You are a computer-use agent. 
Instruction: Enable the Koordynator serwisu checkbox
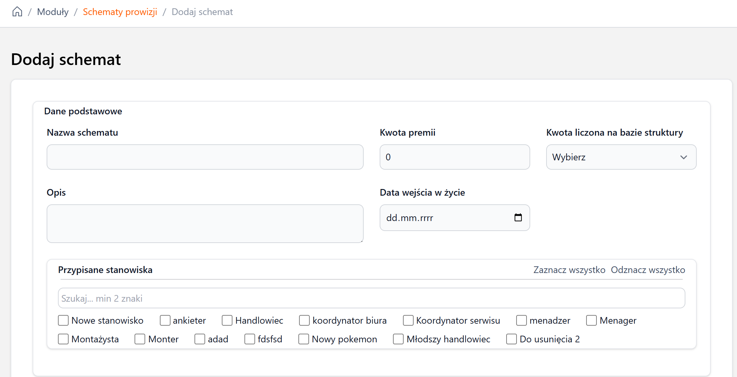[x=408, y=320]
